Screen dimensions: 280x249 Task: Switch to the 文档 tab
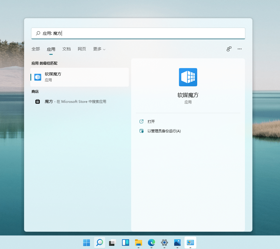click(66, 49)
